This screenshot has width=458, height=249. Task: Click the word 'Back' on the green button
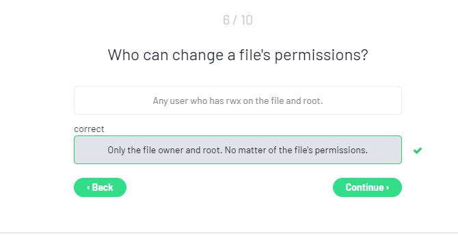tap(103, 187)
